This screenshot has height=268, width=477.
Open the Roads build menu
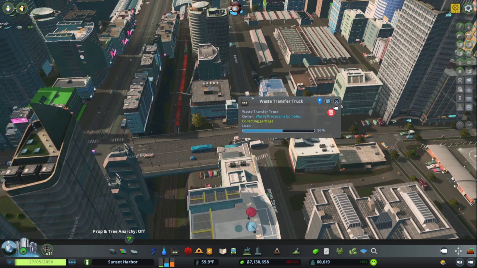112,251
